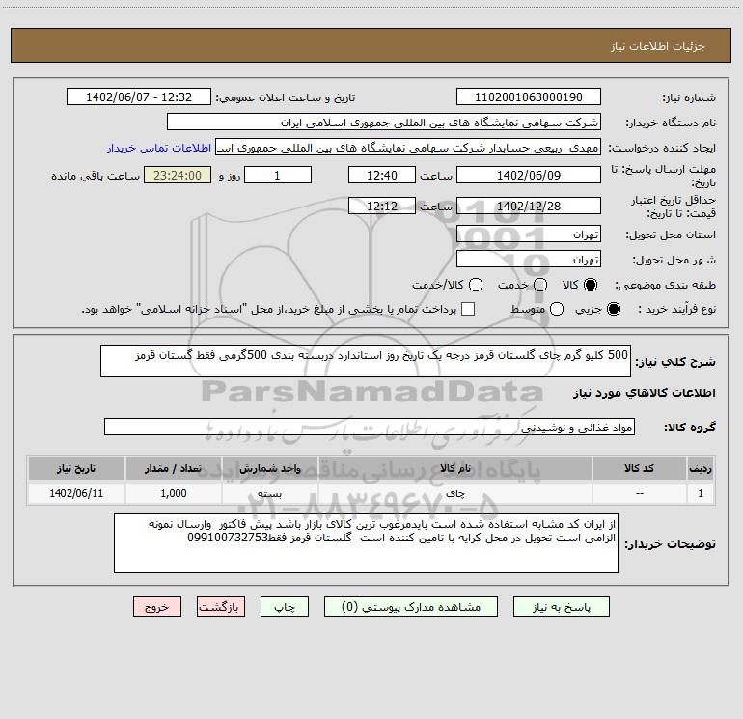The image size is (743, 719).
Task: Click the بازگشت back button
Action: click(x=221, y=607)
